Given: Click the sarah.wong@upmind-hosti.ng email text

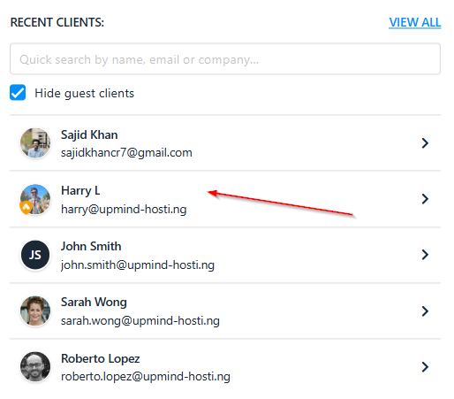Looking at the screenshot, I should 140,321.
